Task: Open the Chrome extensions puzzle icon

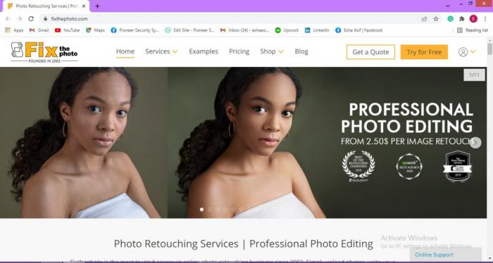Action: tap(462, 19)
